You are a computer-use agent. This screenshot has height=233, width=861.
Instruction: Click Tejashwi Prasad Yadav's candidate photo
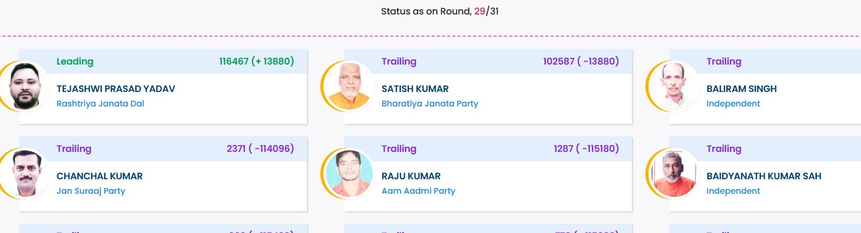pyautogui.click(x=24, y=86)
